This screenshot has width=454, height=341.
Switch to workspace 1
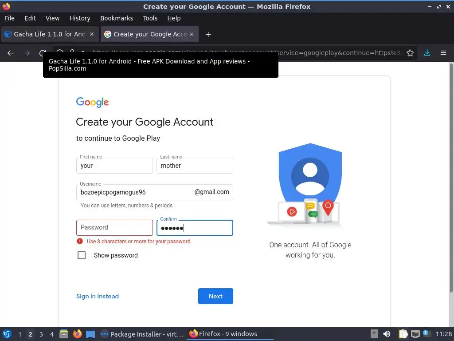coord(20,334)
